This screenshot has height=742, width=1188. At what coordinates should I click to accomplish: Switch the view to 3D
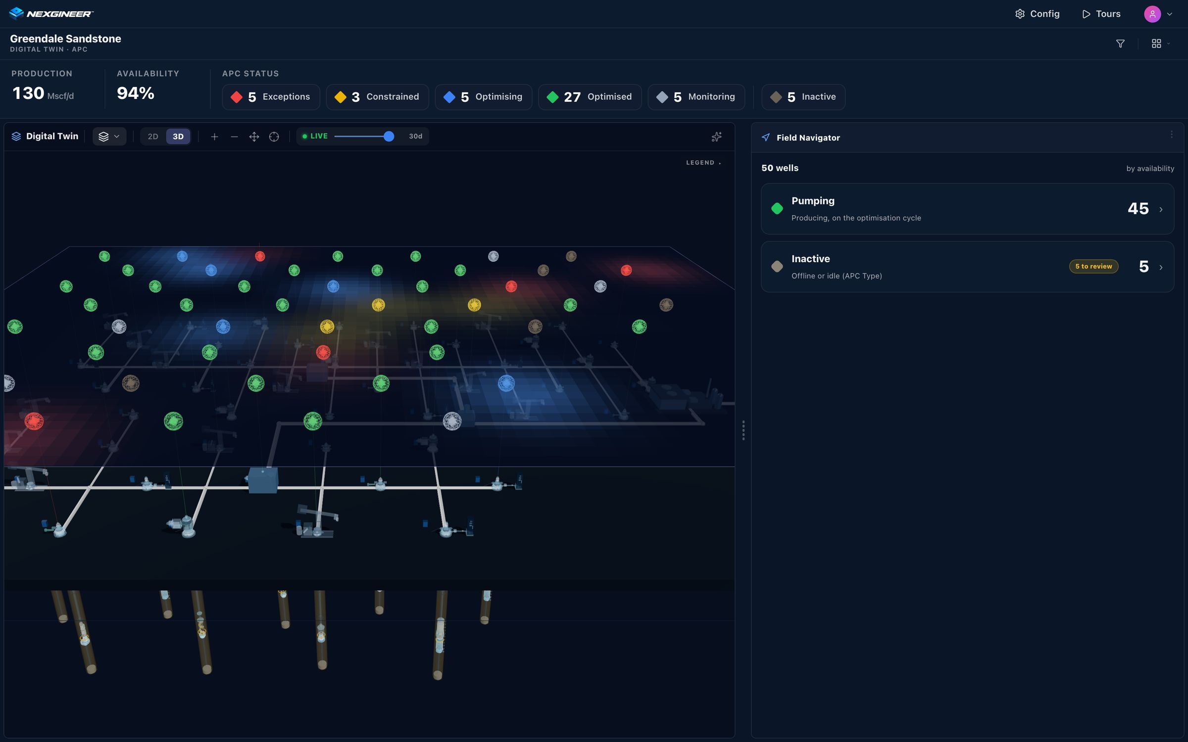click(x=178, y=137)
